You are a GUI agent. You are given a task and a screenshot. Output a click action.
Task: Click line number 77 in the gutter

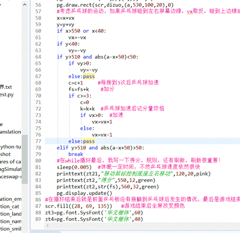38,142
